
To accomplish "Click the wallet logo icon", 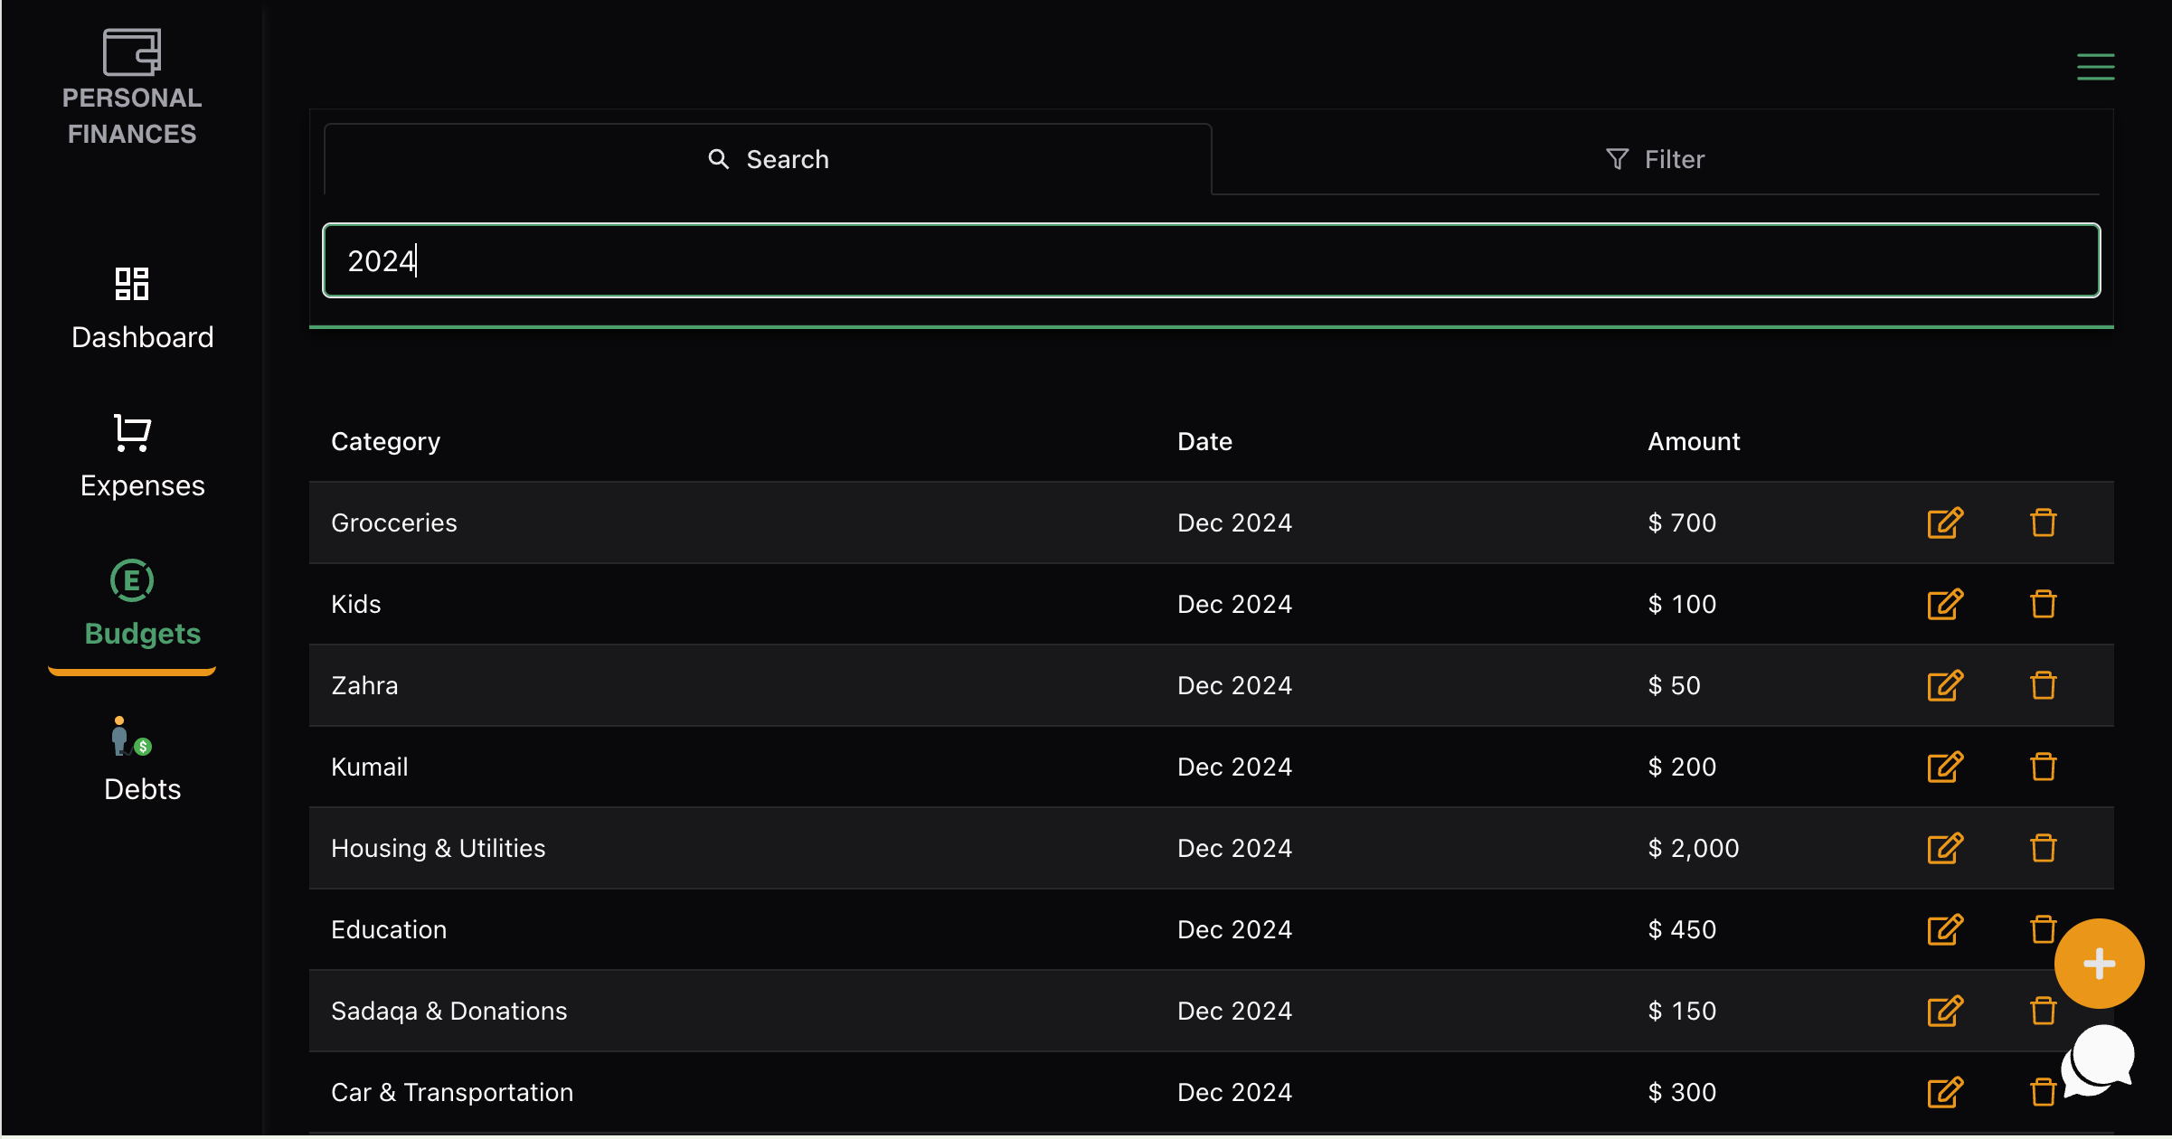I will [132, 52].
